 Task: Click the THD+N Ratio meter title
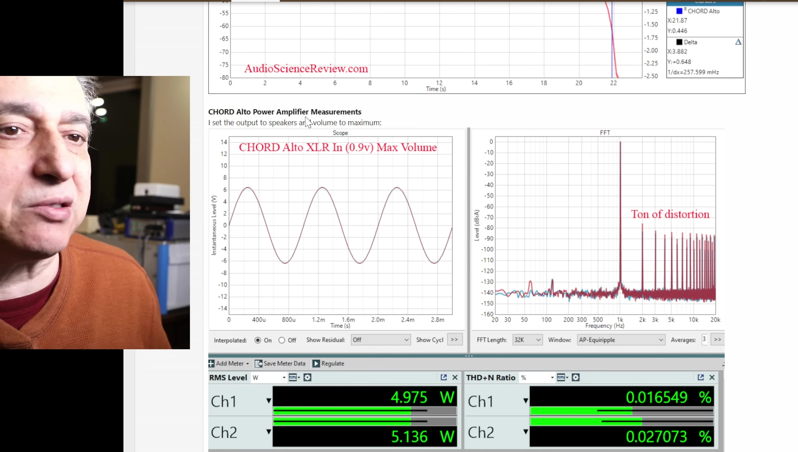(491, 378)
